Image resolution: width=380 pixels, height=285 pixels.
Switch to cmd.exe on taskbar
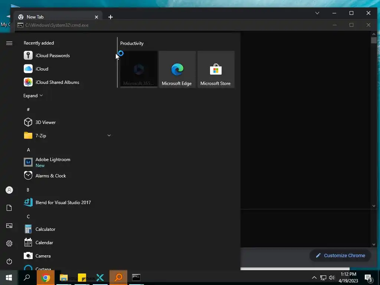136,277
